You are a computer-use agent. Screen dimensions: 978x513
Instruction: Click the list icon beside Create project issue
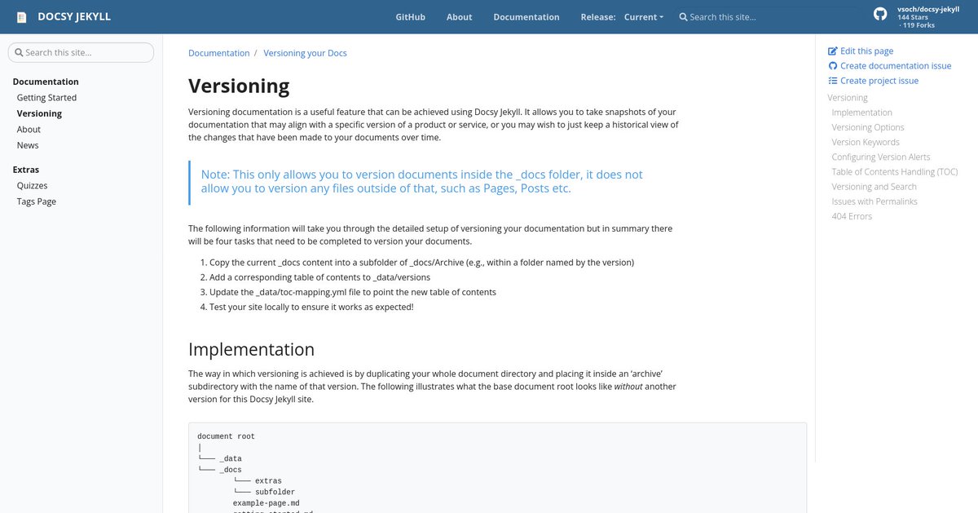click(833, 81)
